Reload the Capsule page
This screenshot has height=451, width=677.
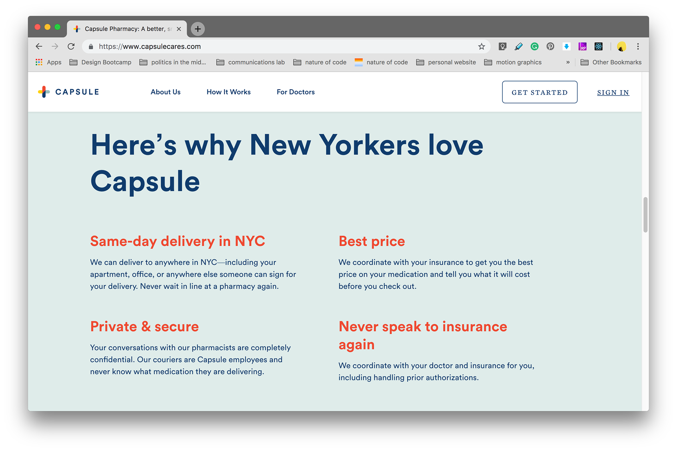tap(71, 46)
